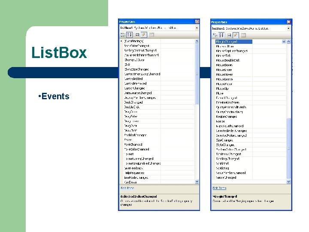The image size is (309, 232).
Task: Click Categorized icon in window showing MarginChanged
Action: pos(215,35)
